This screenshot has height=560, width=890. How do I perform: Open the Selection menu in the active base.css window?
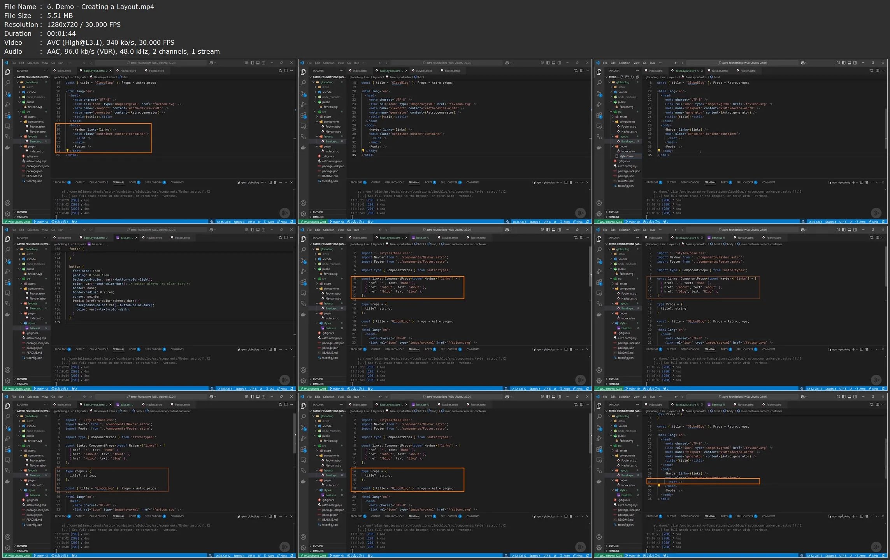[33, 230]
